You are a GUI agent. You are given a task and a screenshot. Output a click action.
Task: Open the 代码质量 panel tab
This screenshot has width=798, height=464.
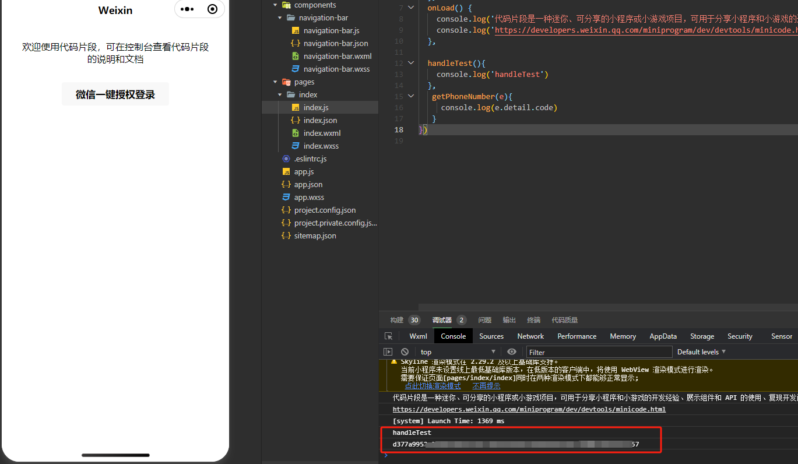565,320
